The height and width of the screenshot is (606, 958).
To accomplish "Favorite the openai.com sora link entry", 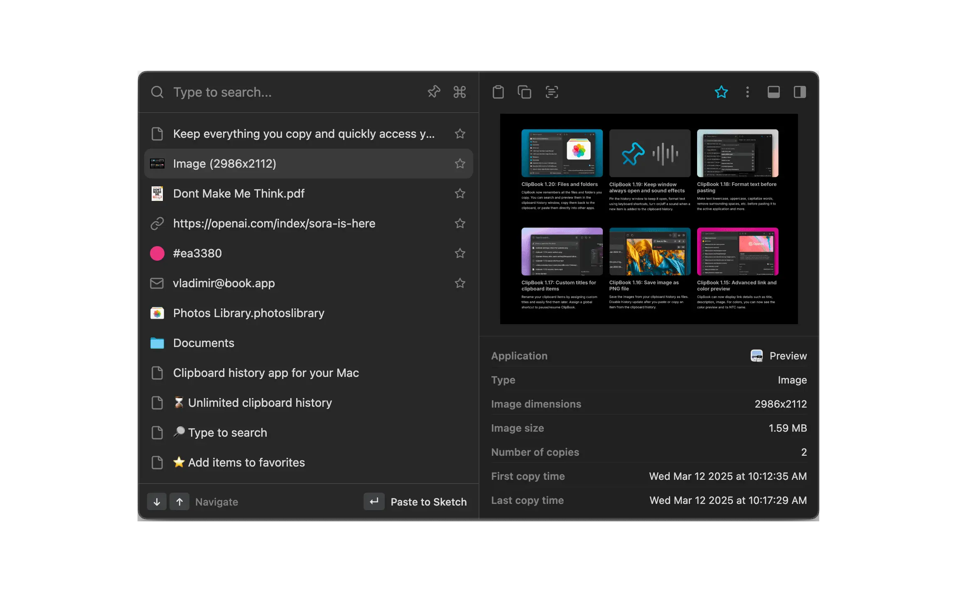I will tap(460, 223).
